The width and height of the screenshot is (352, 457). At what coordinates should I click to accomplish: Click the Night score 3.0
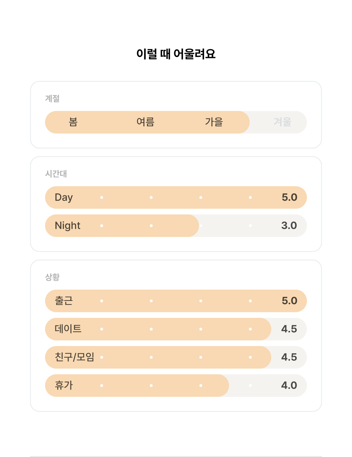[x=289, y=226]
